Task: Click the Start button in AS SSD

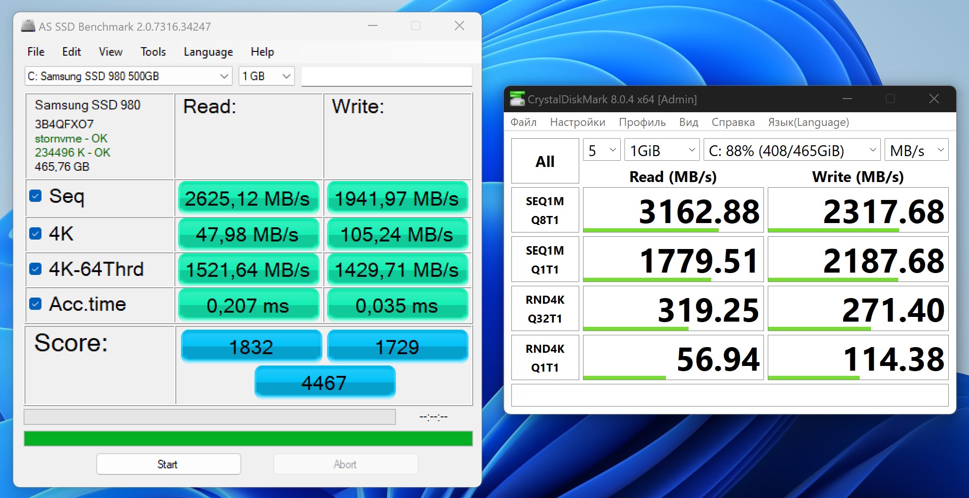Action: point(168,464)
